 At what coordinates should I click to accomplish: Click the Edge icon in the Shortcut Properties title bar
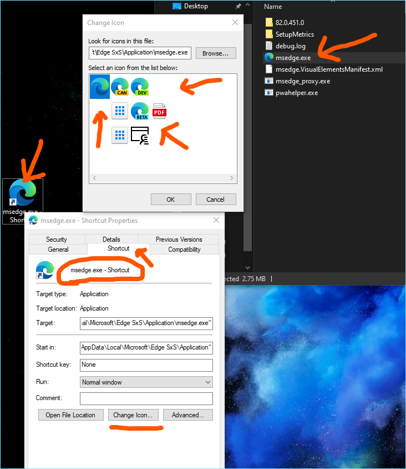(33, 221)
